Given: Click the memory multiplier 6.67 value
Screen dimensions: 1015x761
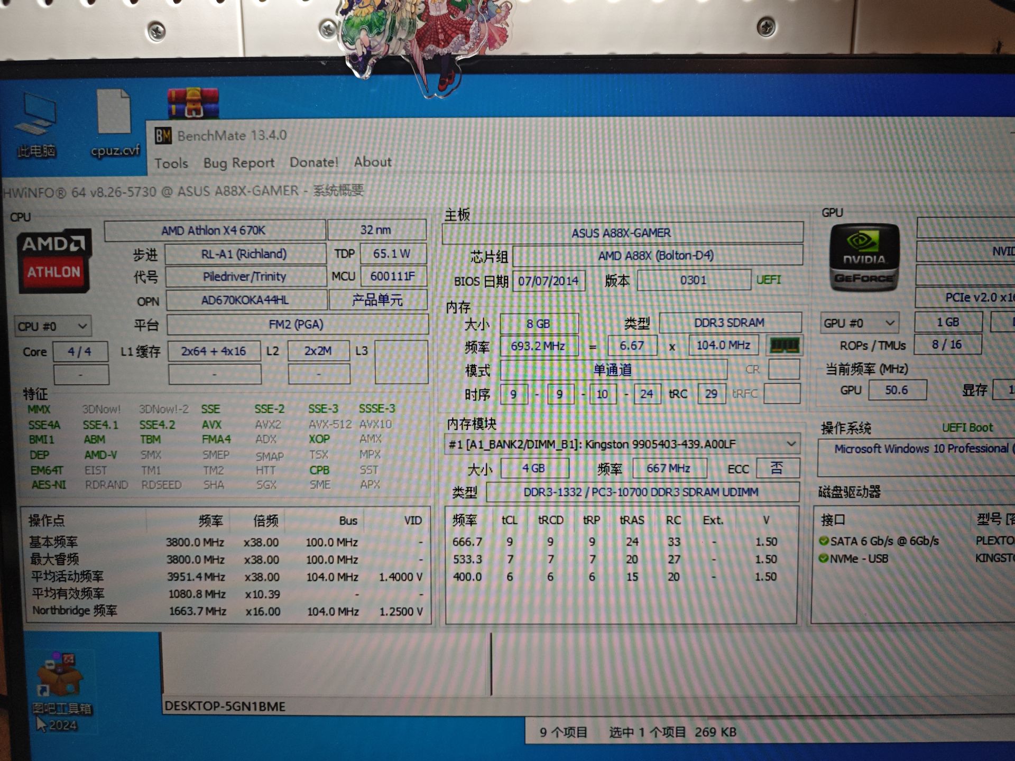Looking at the screenshot, I should tap(632, 346).
